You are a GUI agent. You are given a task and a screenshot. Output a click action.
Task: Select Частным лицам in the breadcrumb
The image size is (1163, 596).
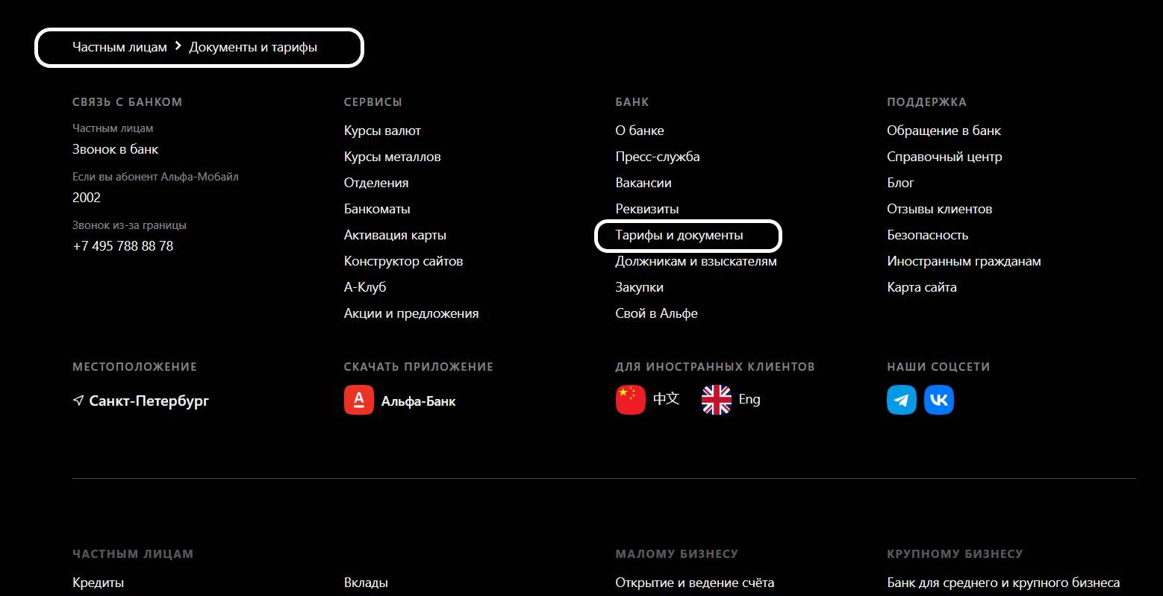[x=119, y=46]
